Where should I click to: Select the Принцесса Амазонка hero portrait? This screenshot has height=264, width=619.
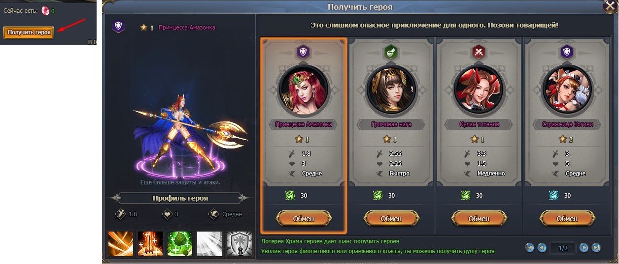coord(304,89)
